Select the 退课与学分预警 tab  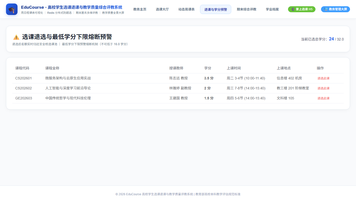click(215, 9)
